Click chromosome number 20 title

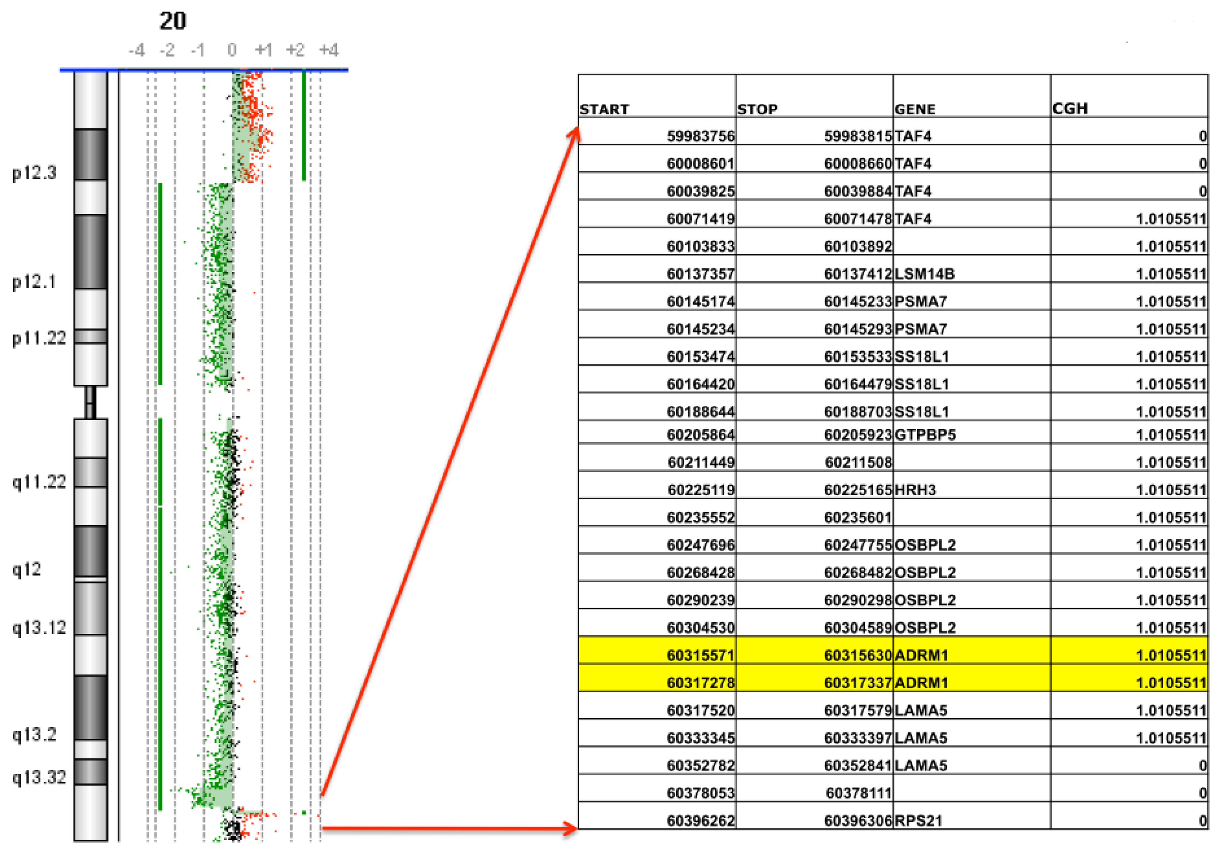[x=173, y=21]
